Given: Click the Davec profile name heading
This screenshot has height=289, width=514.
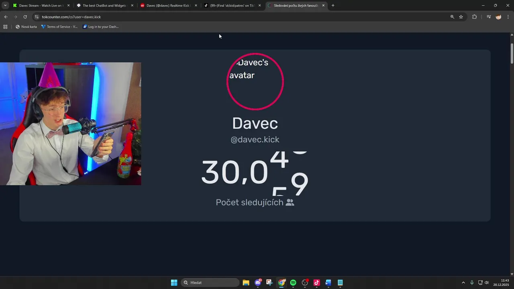Looking at the screenshot, I should pos(255,123).
